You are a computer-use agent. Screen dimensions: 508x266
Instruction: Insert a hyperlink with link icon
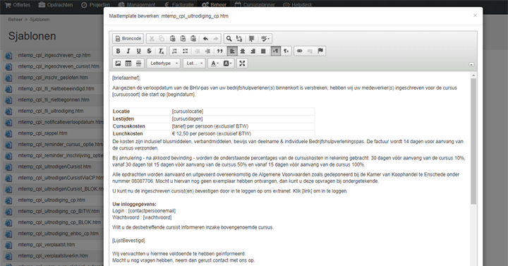point(299,51)
